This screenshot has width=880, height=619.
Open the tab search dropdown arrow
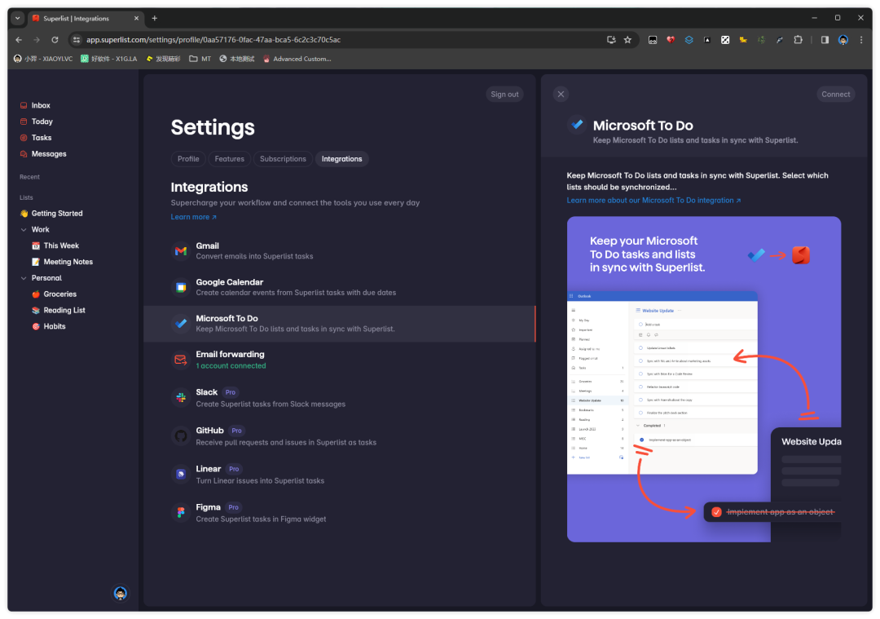pos(17,19)
